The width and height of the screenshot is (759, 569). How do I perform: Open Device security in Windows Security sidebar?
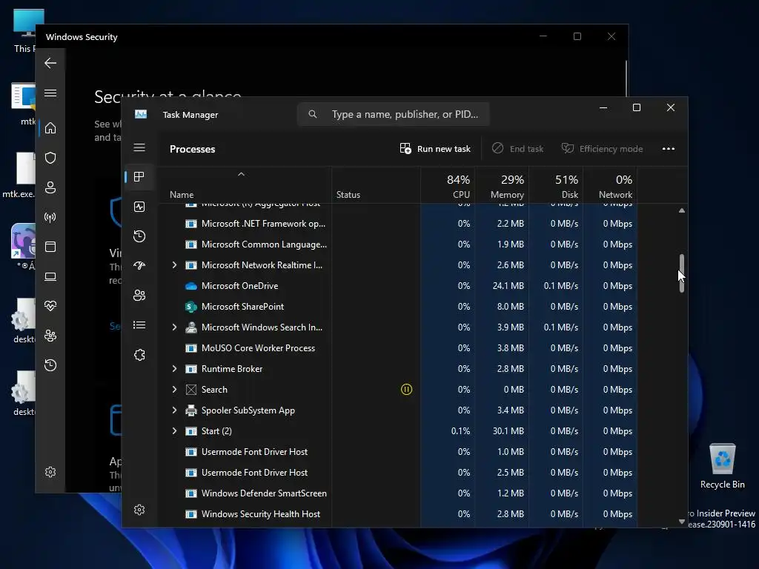(x=50, y=277)
